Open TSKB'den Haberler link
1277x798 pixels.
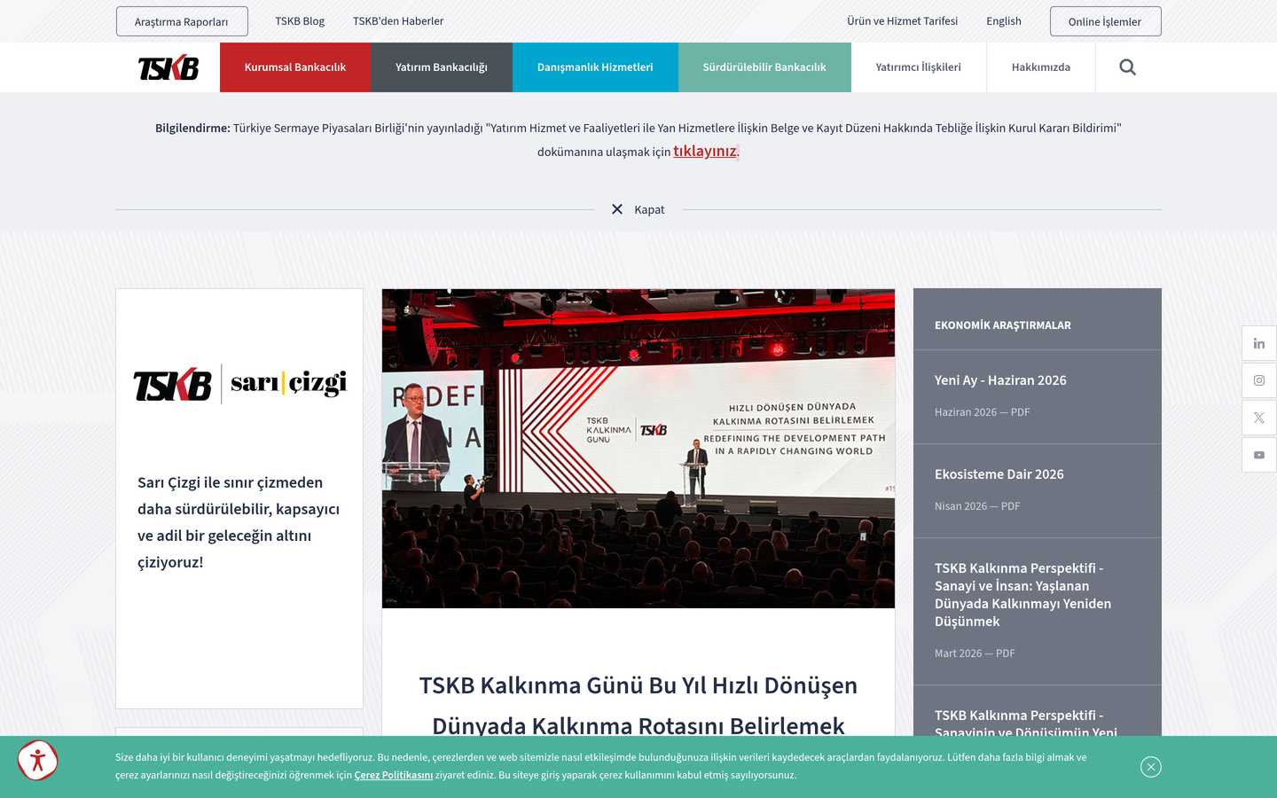click(x=398, y=21)
